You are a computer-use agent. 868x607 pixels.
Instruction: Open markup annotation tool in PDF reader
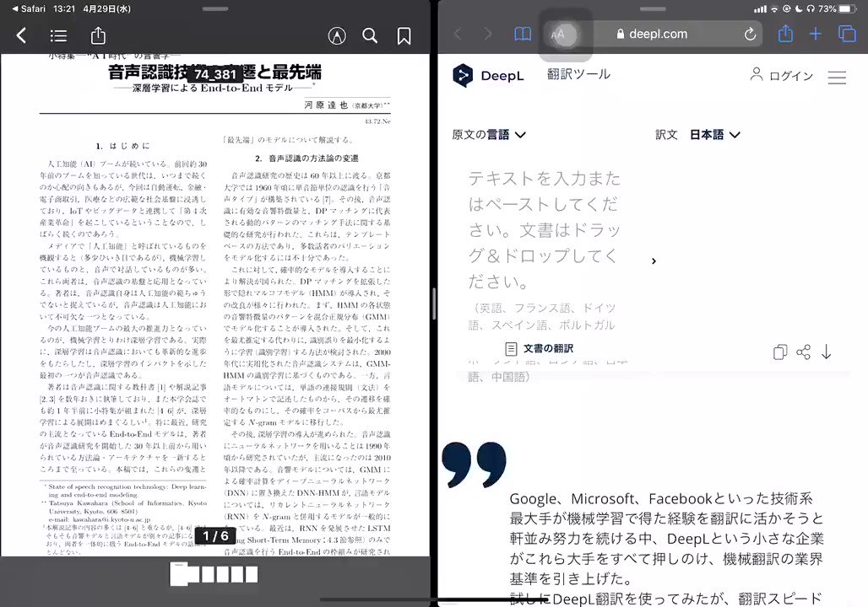337,36
